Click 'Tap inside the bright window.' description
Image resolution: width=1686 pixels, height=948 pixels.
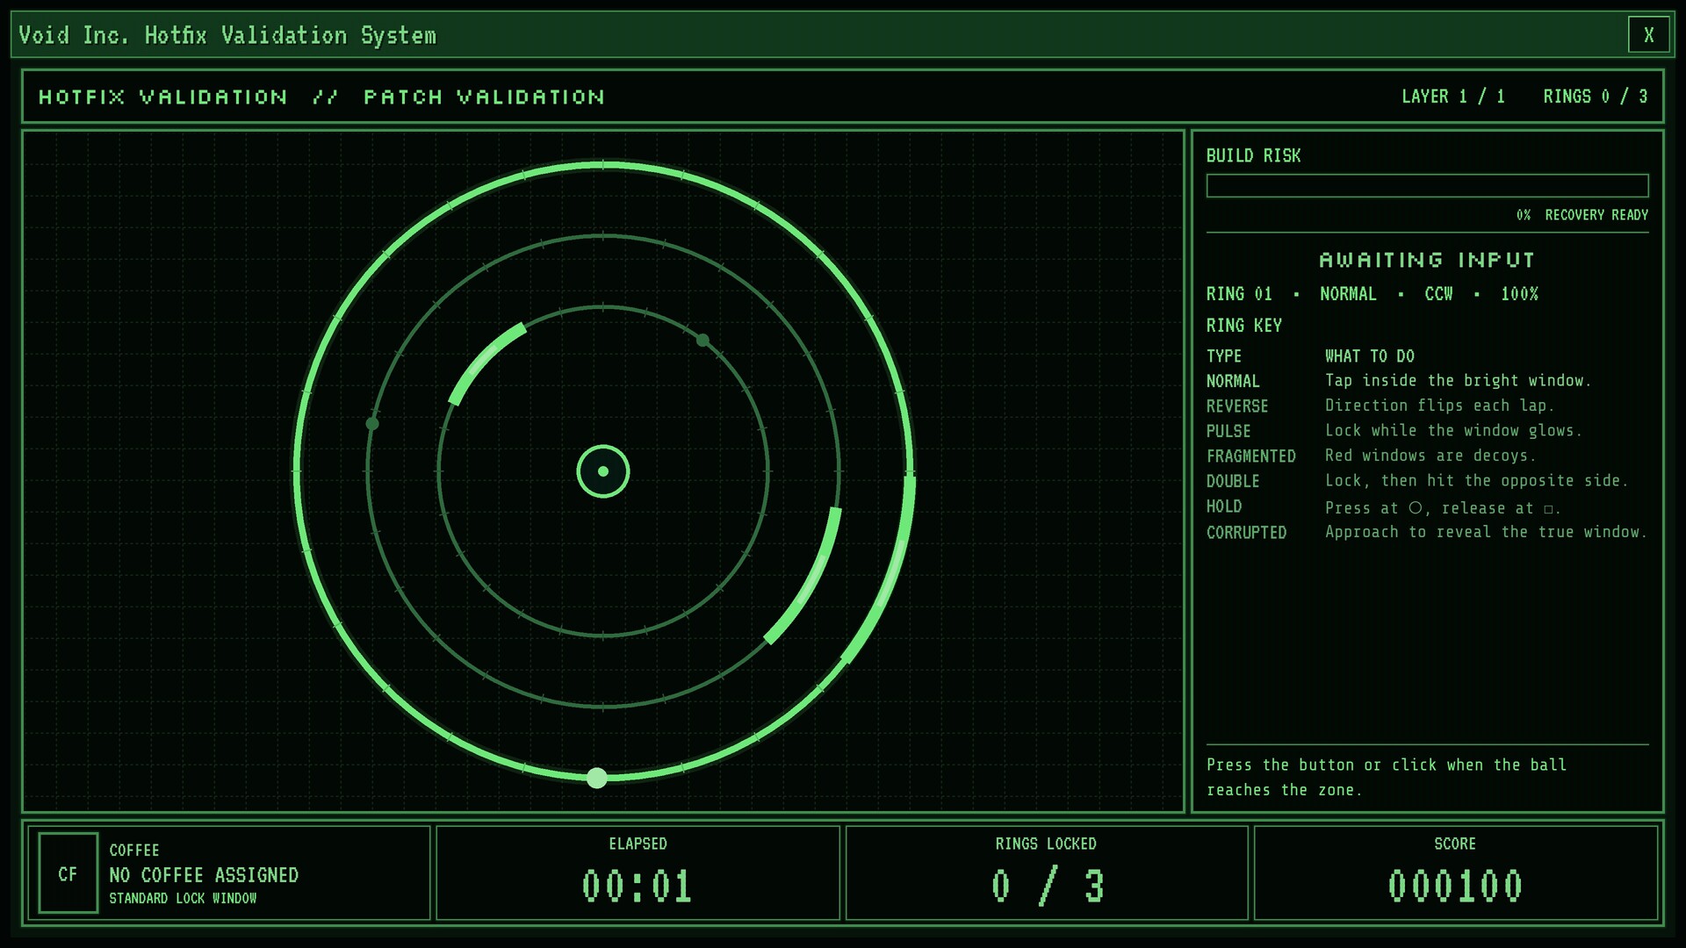pos(1458,381)
